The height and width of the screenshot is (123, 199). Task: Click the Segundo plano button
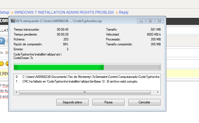click(73, 102)
